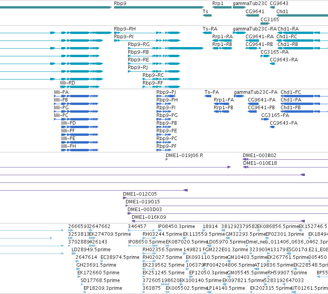Select EST GH23691.5prime label
The height and width of the screenshot is (294, 328).
click(96, 265)
